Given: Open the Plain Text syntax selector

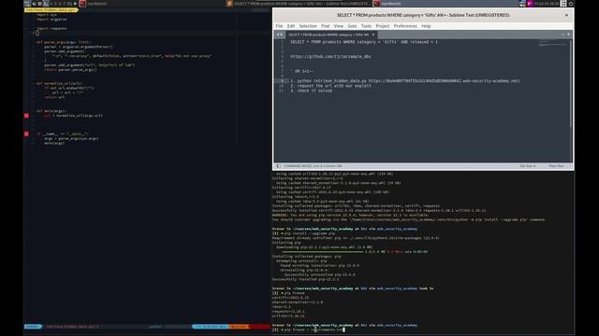Looking at the screenshot, I should [556, 166].
